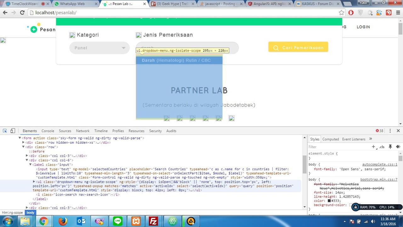Image resolution: width=403 pixels, height=227 pixels.
Task: Open the Panel category dropdown
Action: pos(99,48)
